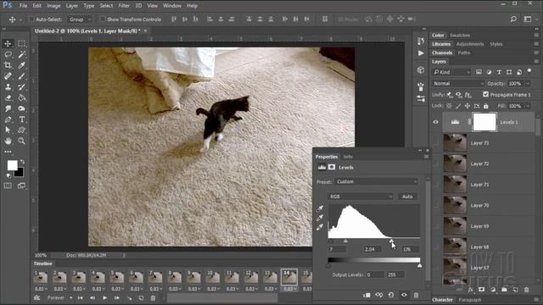Screen dimensions: 543x305
Task: Toggle visibility of Layer 73
Action: point(435,143)
